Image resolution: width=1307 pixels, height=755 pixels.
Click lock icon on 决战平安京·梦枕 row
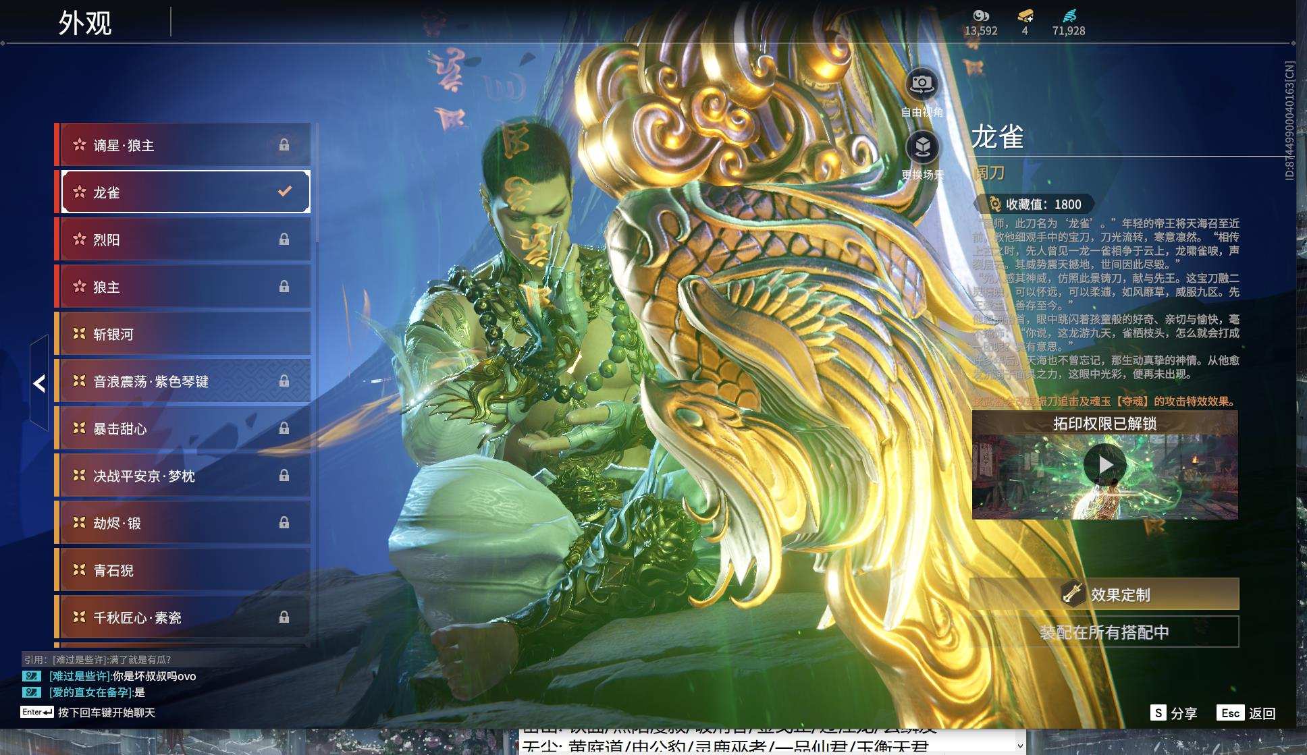[284, 475]
